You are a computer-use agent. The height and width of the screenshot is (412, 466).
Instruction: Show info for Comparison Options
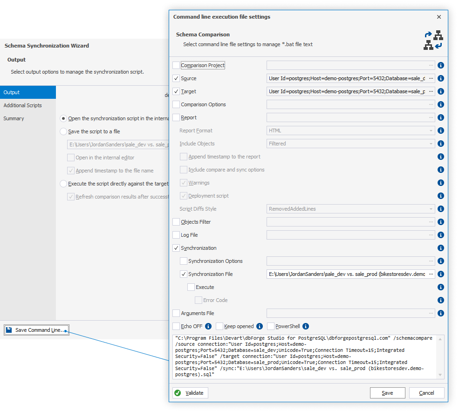coord(441,104)
